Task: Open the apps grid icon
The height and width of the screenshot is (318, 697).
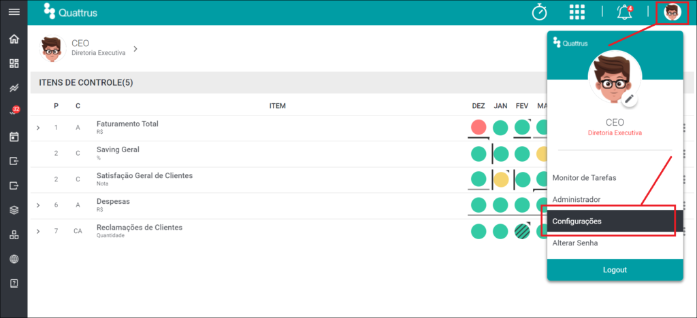Action: click(x=577, y=12)
